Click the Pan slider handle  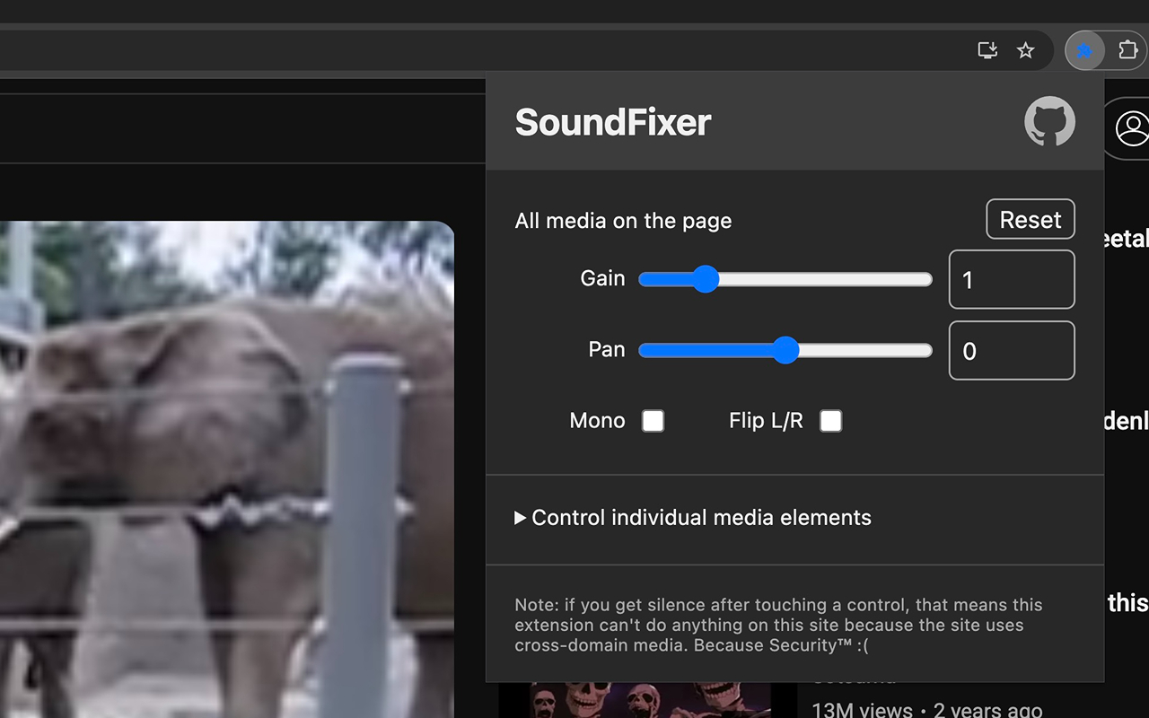(787, 350)
